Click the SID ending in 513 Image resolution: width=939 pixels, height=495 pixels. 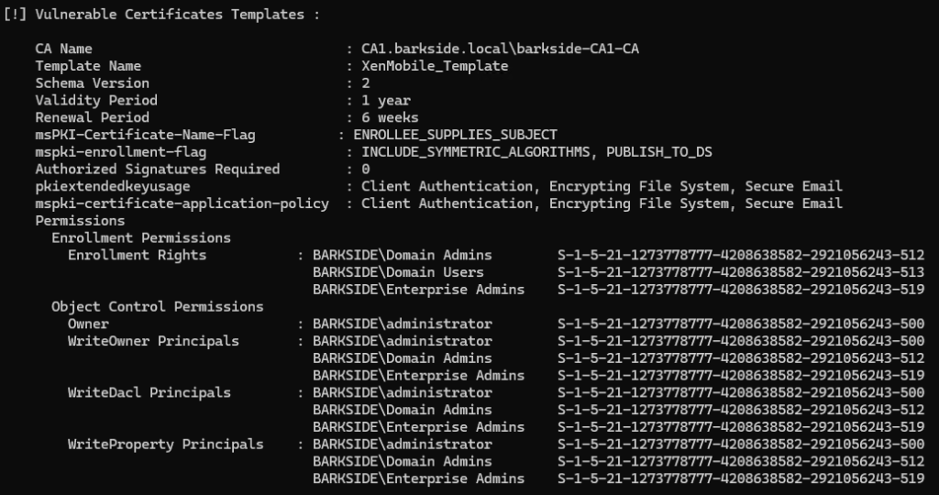[741, 272]
